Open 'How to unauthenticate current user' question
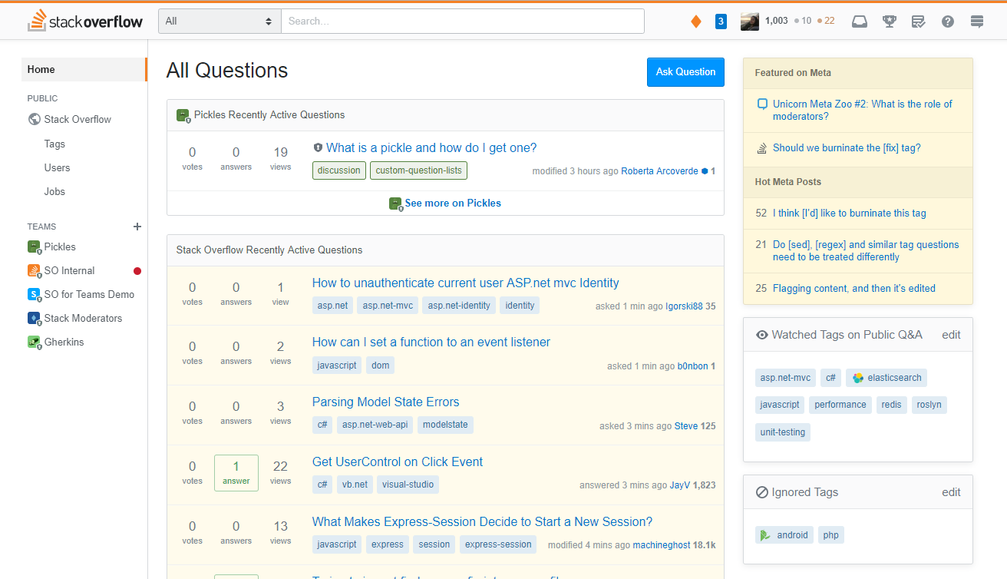The height and width of the screenshot is (579, 1007). tap(465, 283)
